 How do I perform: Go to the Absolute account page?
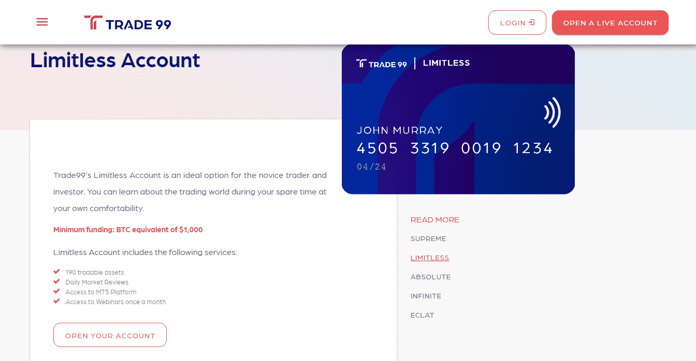coord(431,277)
